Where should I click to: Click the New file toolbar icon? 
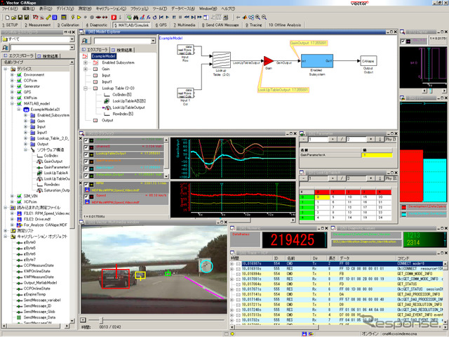7,18
